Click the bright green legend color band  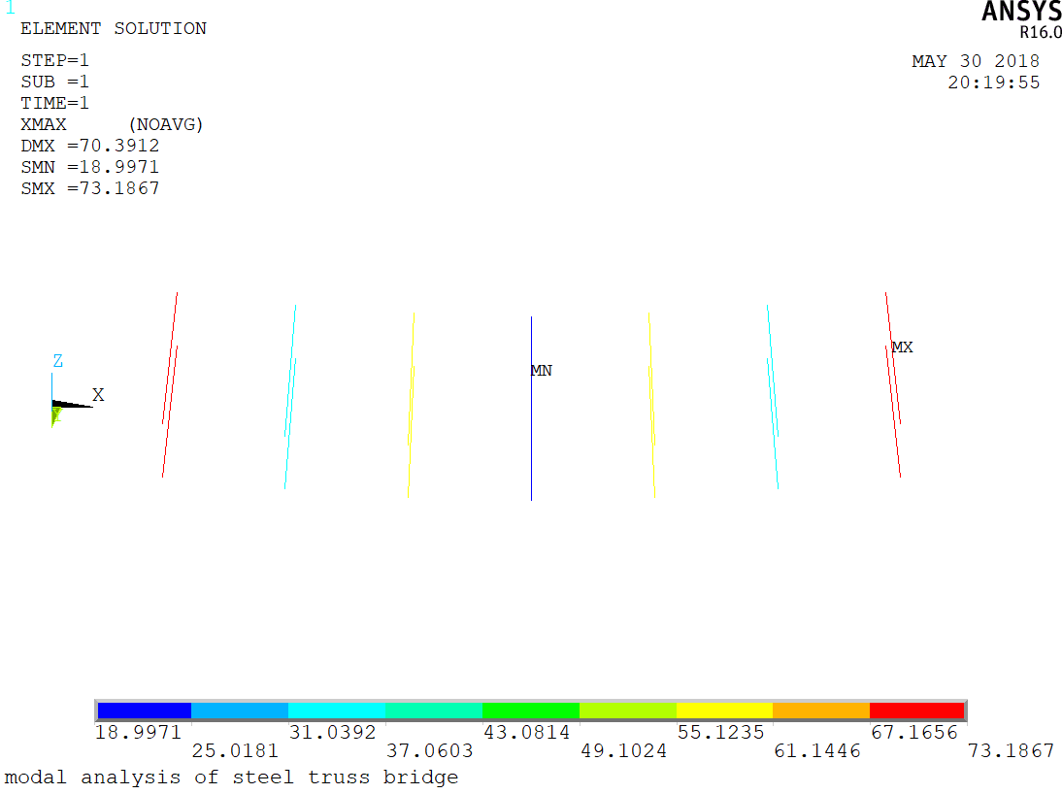coord(530,710)
